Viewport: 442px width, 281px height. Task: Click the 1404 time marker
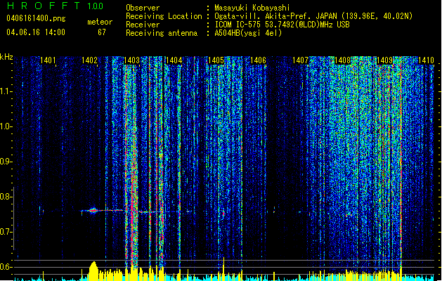(174, 60)
